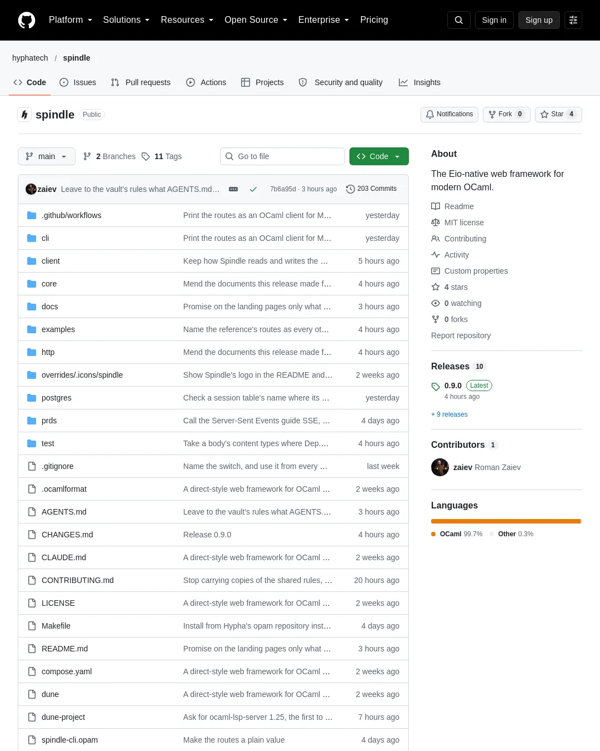Click the OCaml language bar segment
600x751 pixels.
click(506, 521)
